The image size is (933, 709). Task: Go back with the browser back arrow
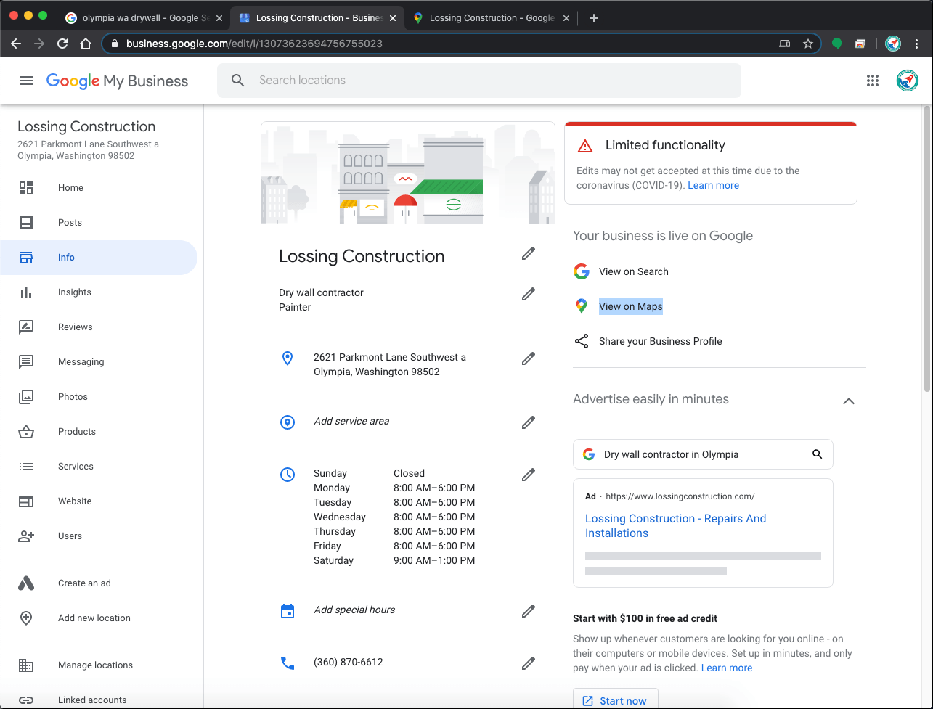click(16, 44)
